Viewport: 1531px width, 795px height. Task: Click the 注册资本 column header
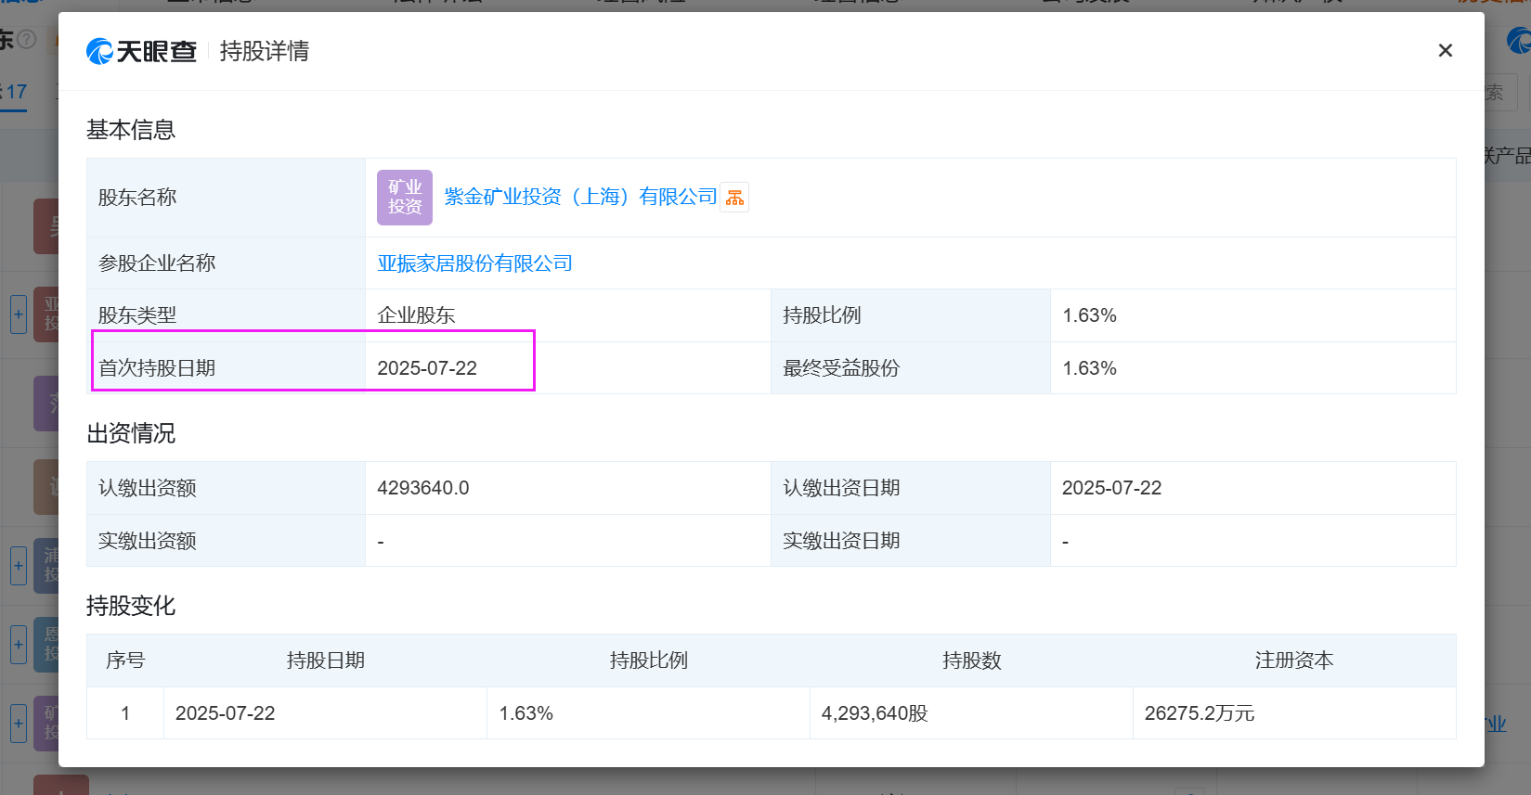[1294, 660]
